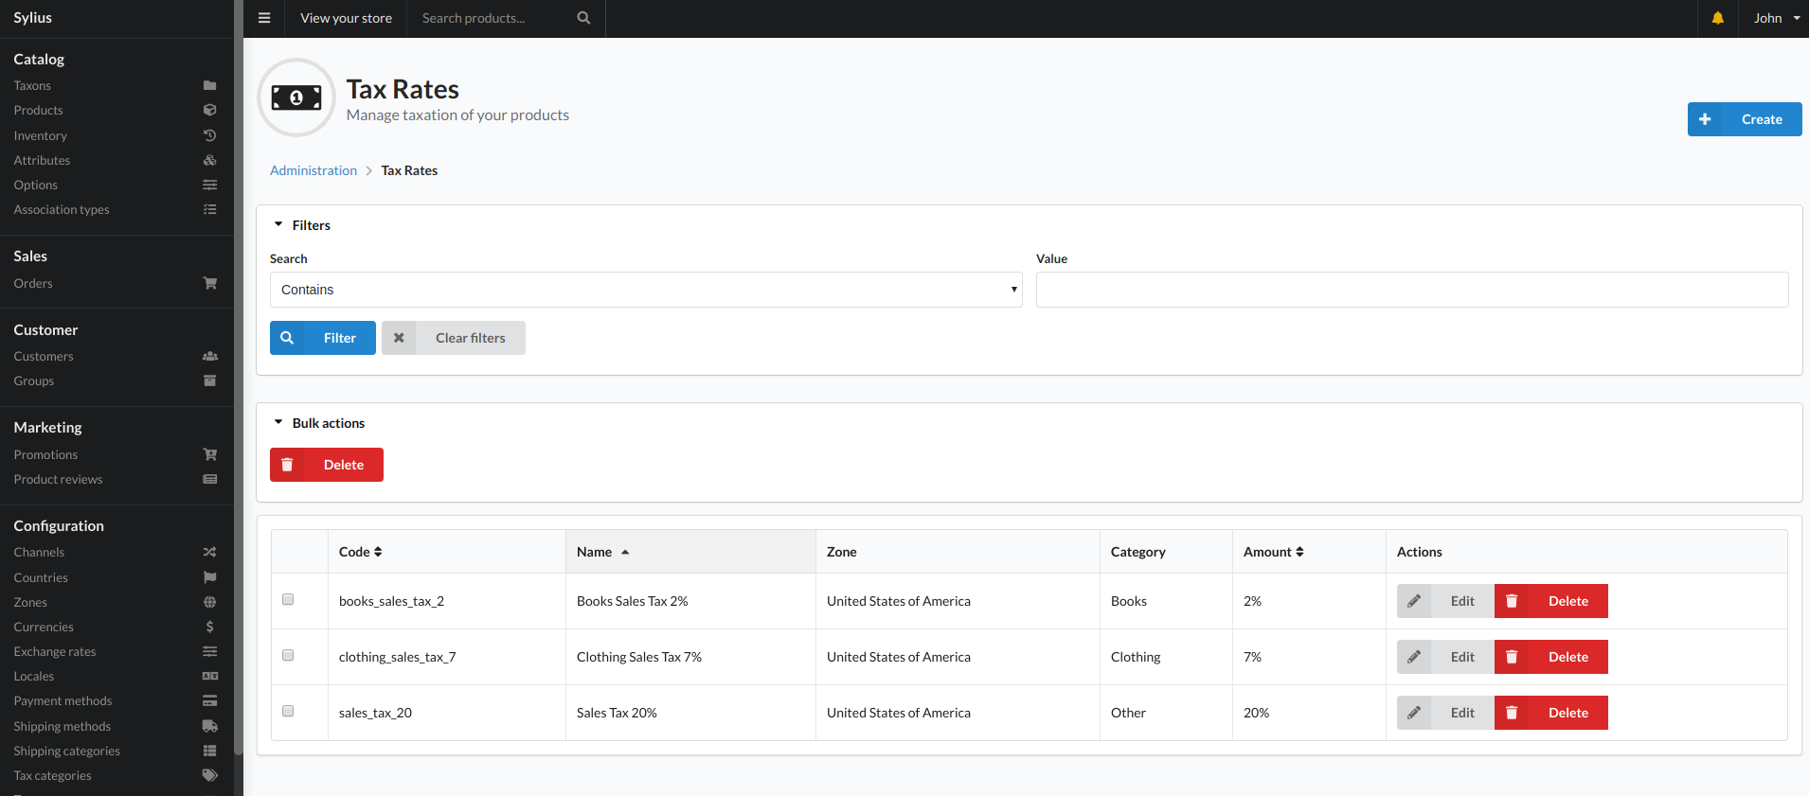Collapse the Filters section

point(302,225)
